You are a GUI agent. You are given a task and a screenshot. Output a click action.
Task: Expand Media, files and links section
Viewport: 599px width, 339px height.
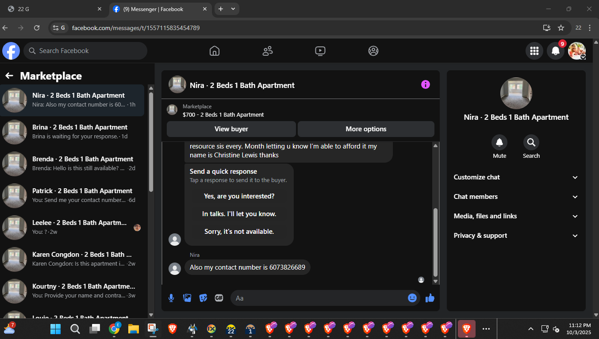516,216
